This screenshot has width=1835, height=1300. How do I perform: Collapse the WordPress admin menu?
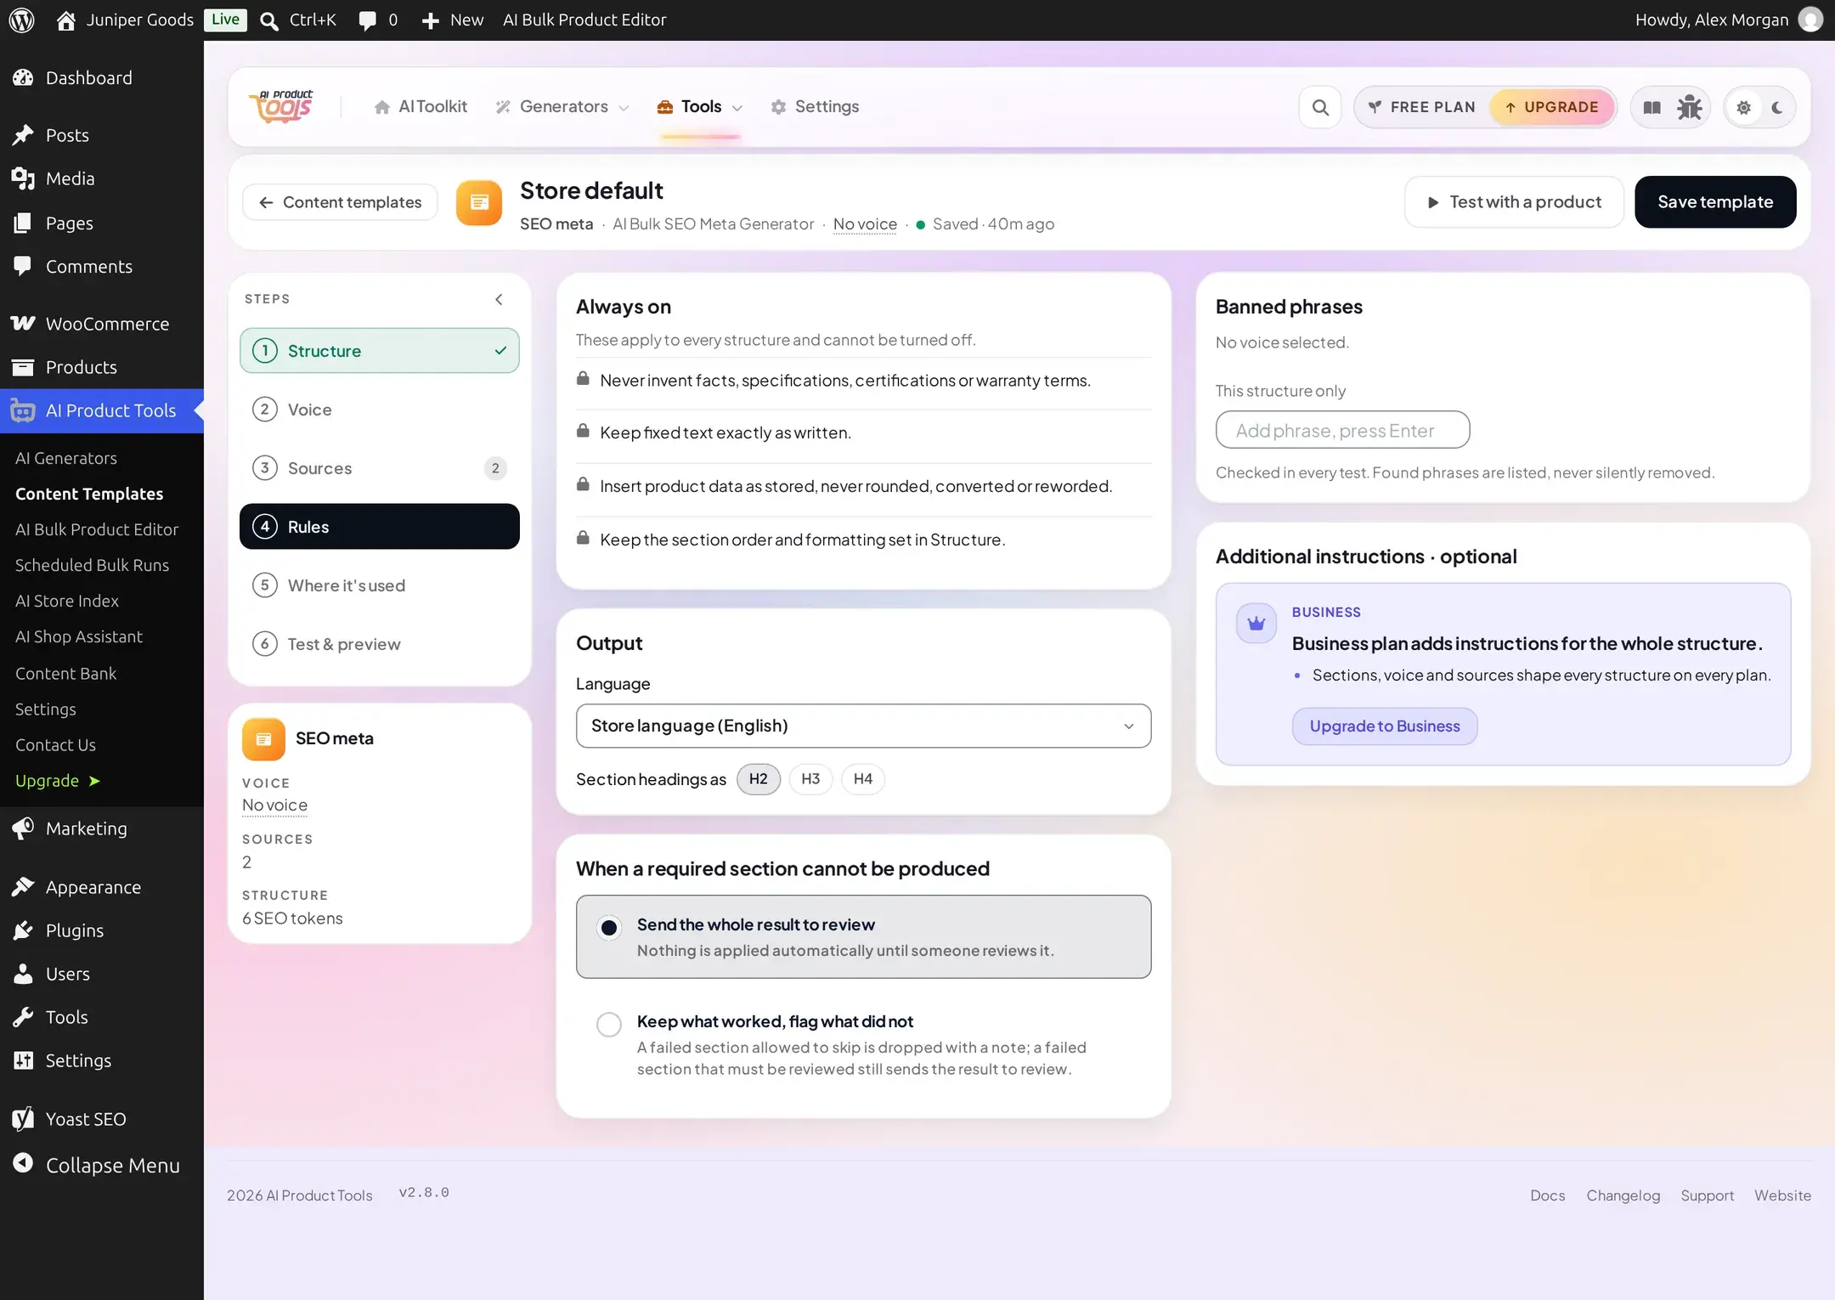pos(102,1165)
